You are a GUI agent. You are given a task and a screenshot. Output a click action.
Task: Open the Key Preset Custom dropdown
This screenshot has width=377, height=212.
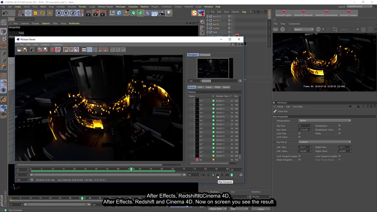[x=325, y=142]
